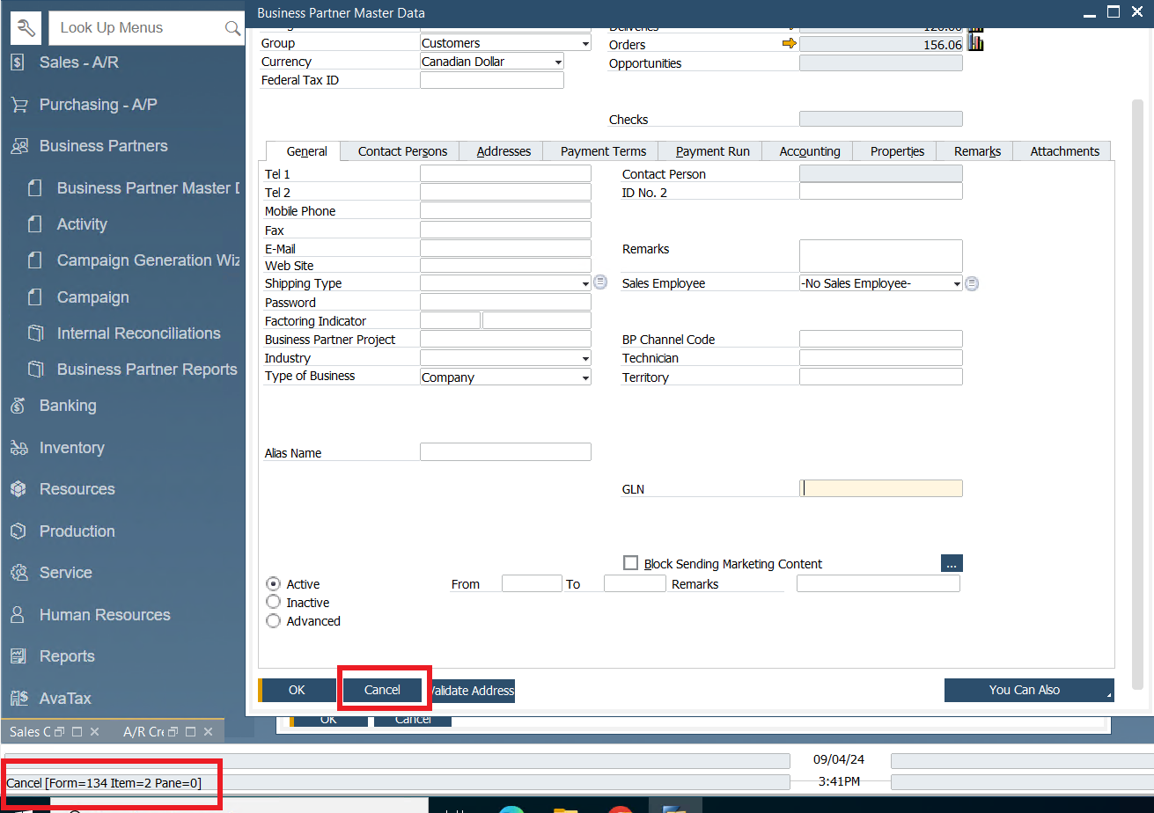Click the Activity document icon
The image size is (1154, 813).
[35, 224]
